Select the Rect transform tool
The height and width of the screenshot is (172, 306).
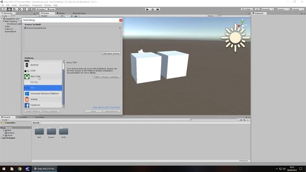pyautogui.click(x=24, y=10)
